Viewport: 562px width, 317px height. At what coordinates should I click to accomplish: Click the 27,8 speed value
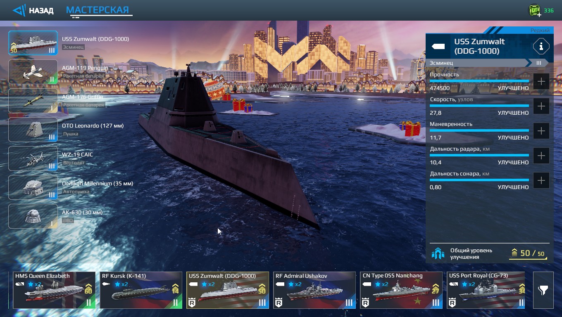[x=436, y=113]
